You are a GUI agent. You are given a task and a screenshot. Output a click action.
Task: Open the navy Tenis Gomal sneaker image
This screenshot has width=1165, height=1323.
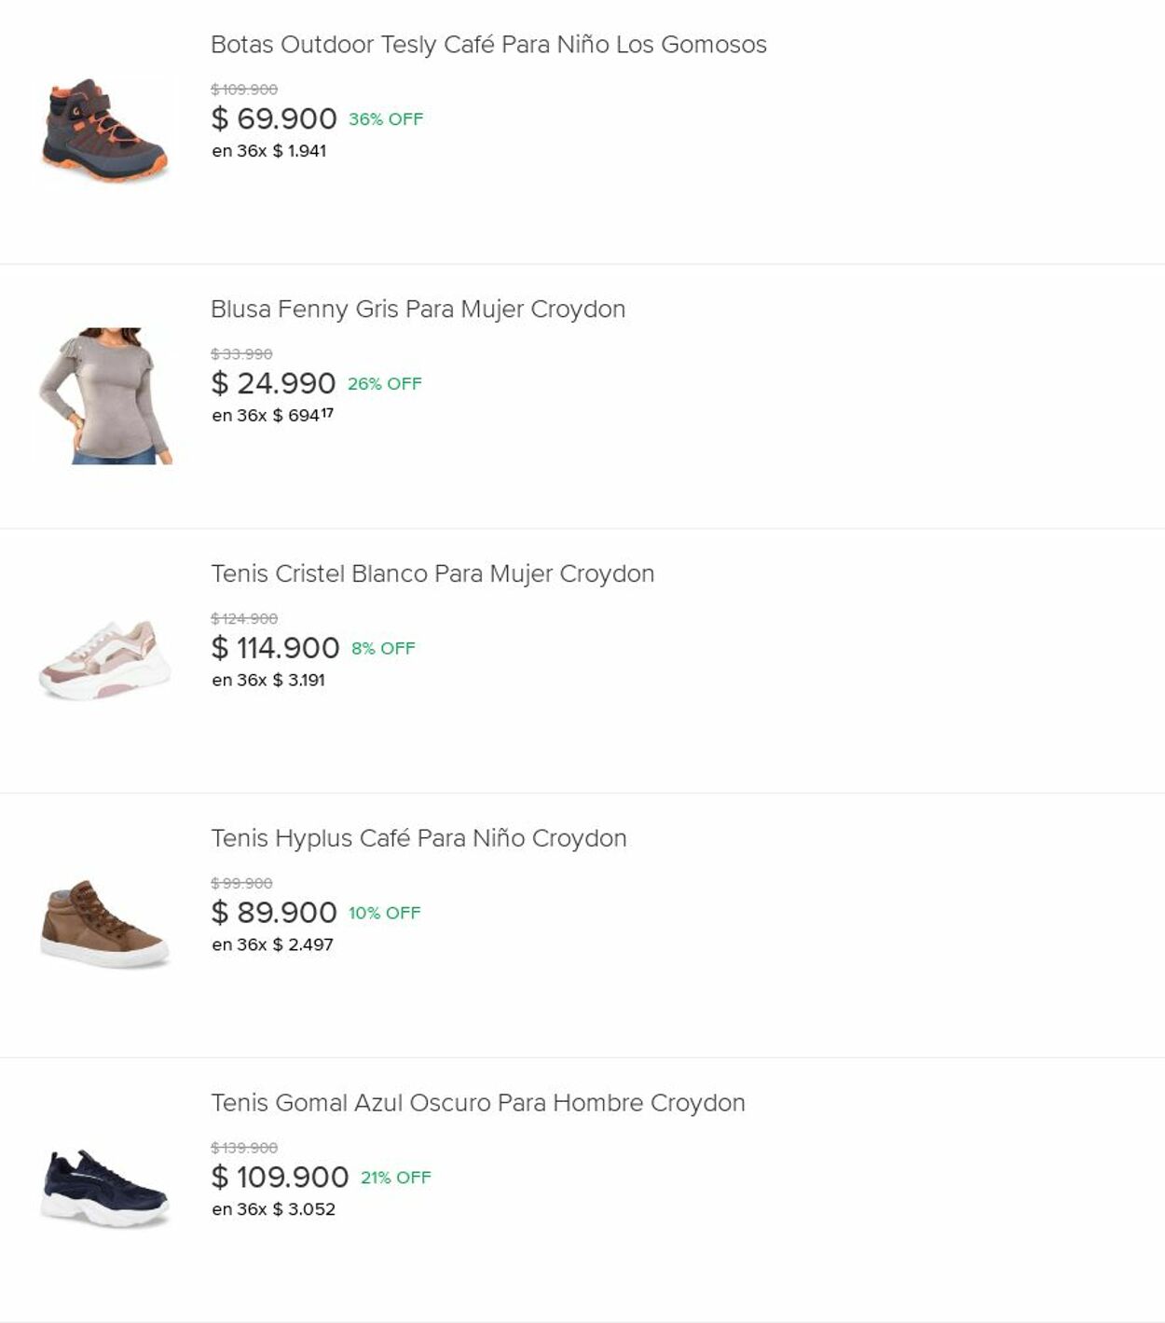[104, 1189]
